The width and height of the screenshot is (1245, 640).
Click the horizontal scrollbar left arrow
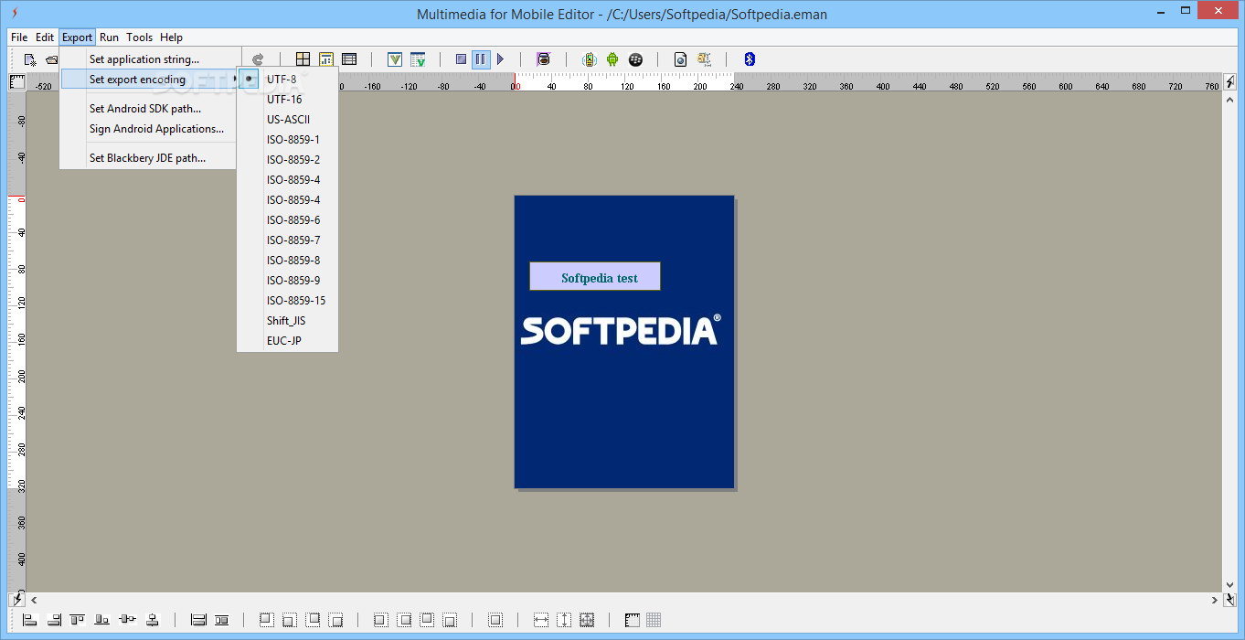(x=34, y=601)
